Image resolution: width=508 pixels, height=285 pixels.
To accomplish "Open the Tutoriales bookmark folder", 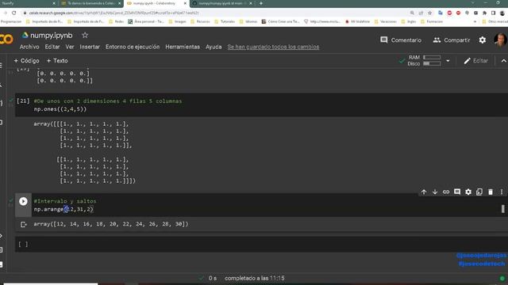I will point(225,21).
